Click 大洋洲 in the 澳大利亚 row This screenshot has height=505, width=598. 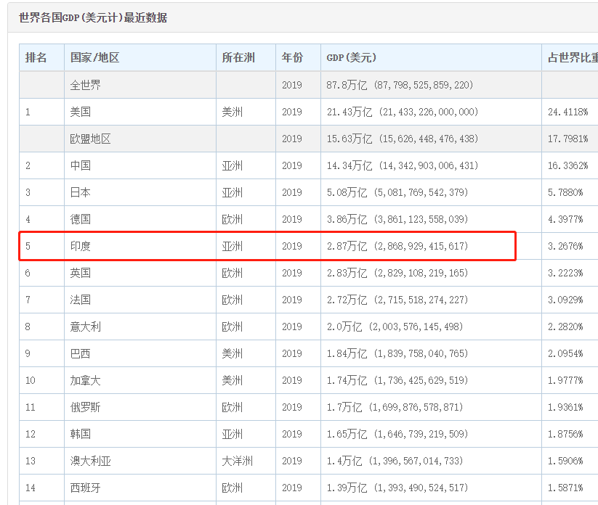click(x=237, y=461)
